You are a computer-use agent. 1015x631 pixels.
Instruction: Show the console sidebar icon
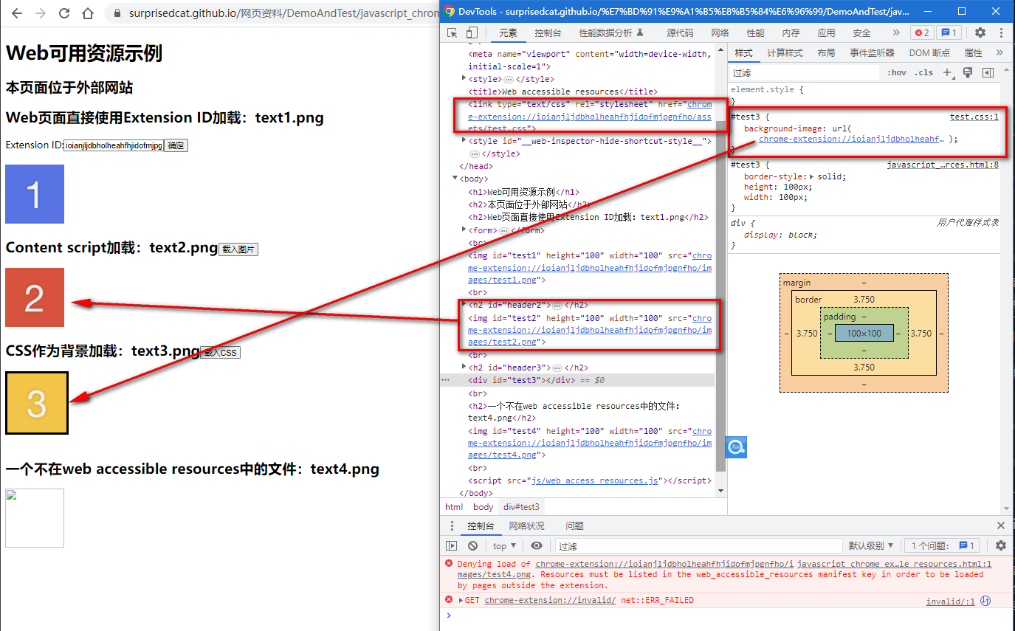pos(451,545)
